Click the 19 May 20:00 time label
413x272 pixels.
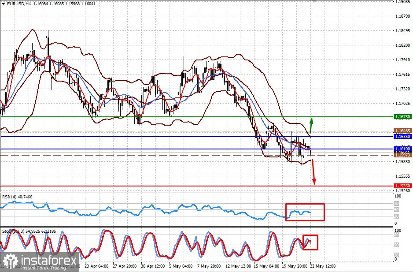click(x=295, y=266)
